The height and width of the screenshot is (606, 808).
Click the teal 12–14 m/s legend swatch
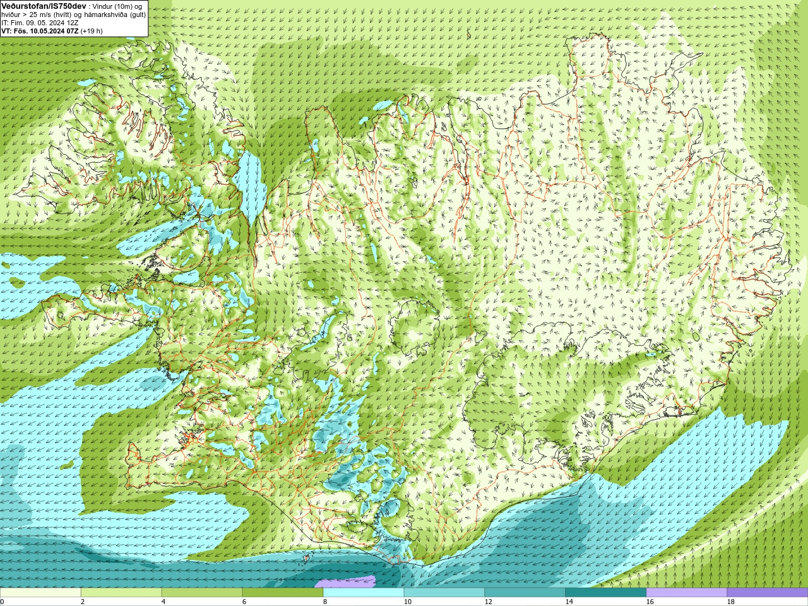(525, 593)
